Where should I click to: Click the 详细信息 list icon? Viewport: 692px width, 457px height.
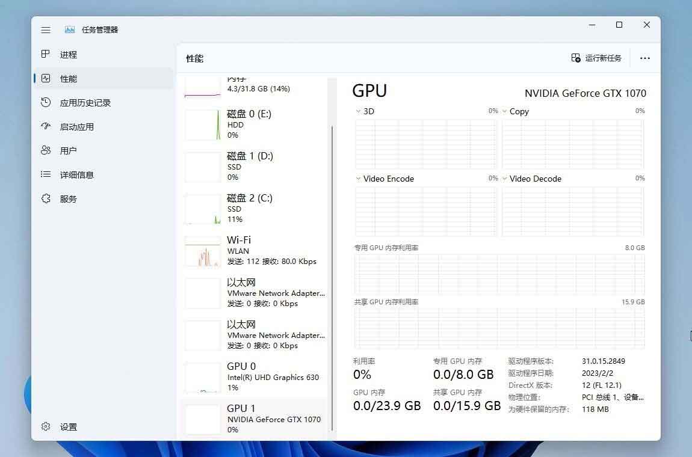46,175
